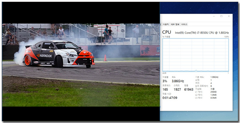Image resolution: width=240 pixels, height=123 pixels.
Task: Close the Task Manager window
Action: click(229, 16)
